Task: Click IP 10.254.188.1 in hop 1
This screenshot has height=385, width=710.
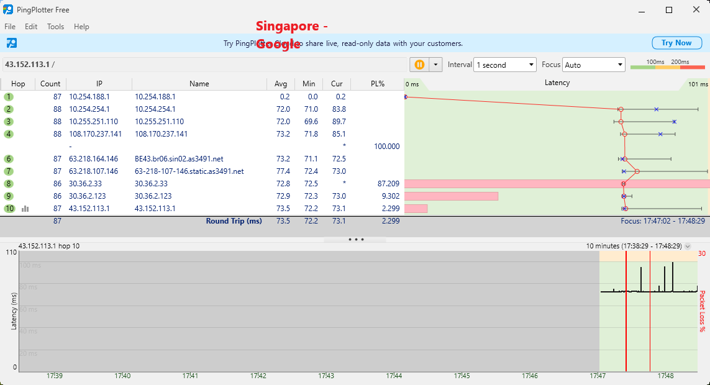Action: (x=89, y=97)
